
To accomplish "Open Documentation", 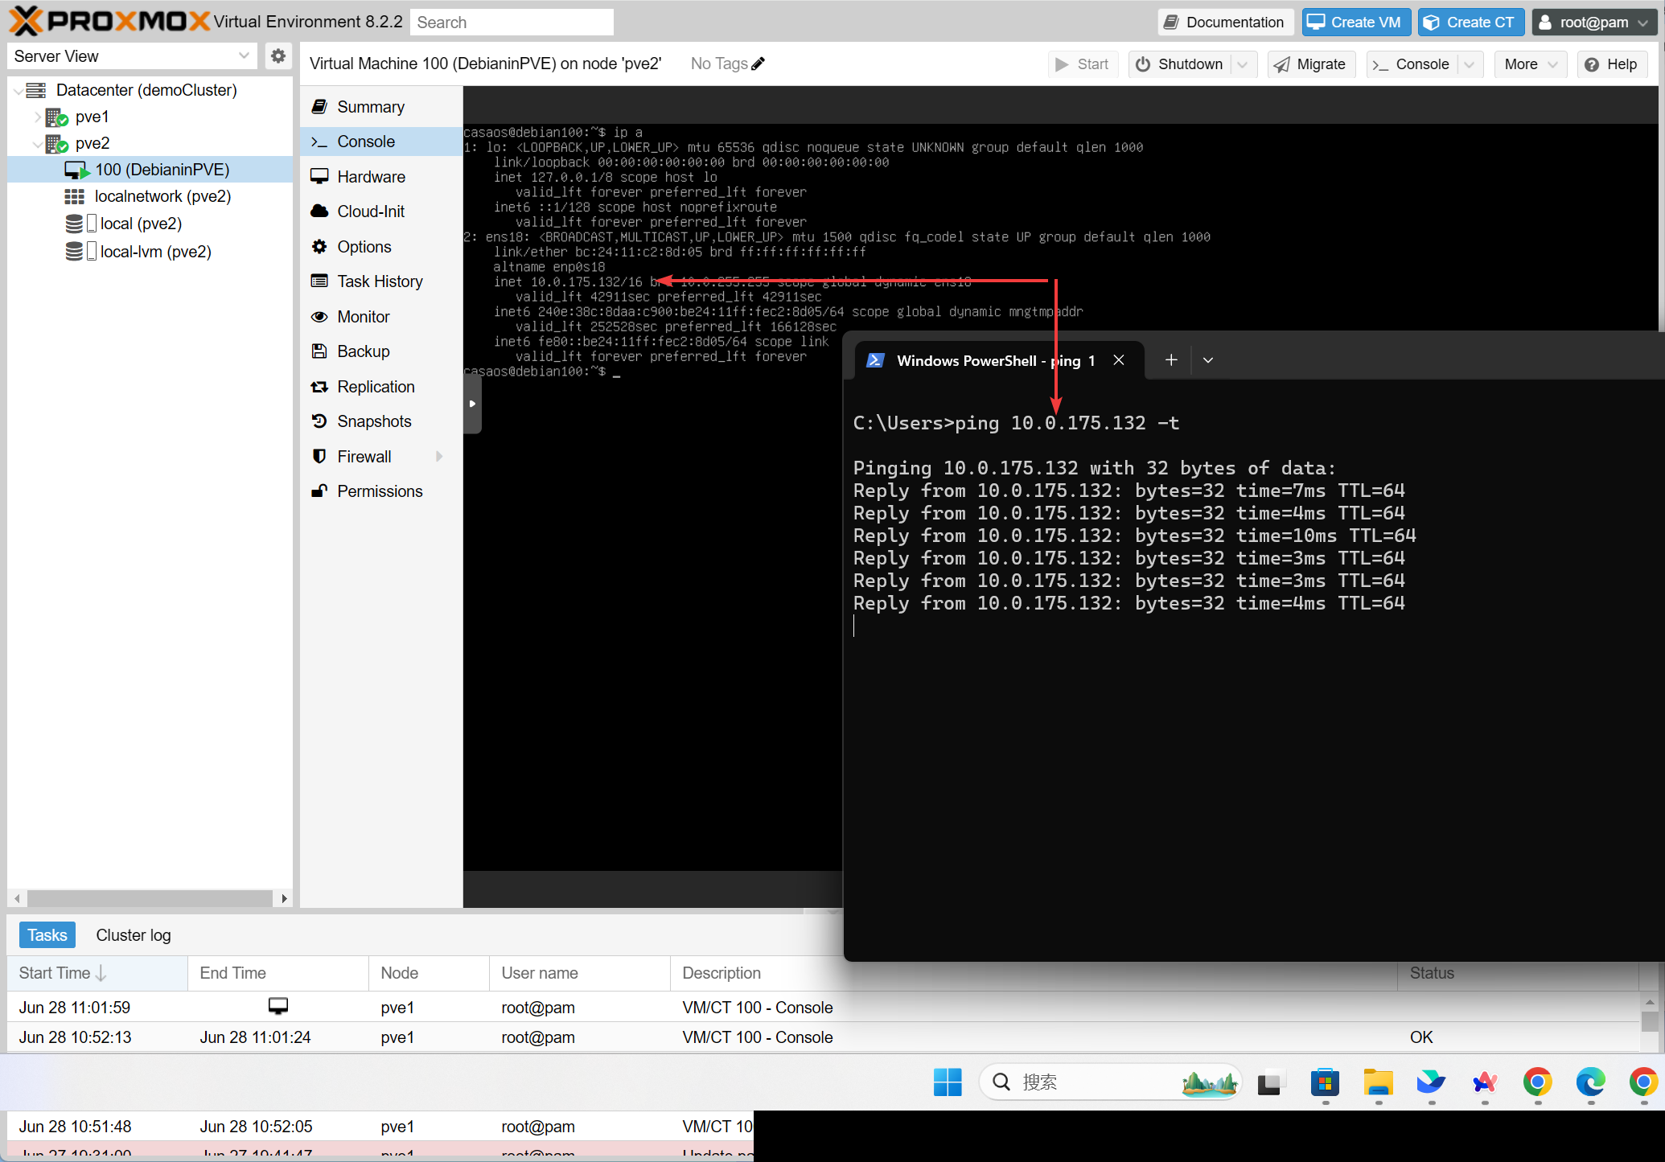I will coord(1225,23).
